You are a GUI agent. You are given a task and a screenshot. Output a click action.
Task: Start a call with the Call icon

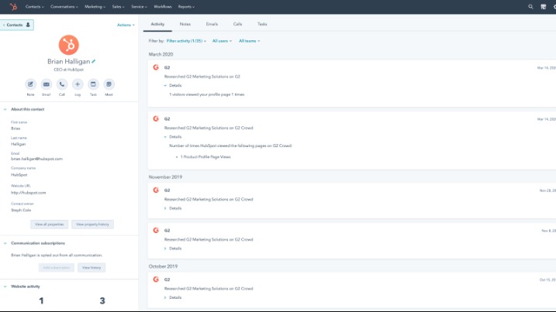point(61,84)
